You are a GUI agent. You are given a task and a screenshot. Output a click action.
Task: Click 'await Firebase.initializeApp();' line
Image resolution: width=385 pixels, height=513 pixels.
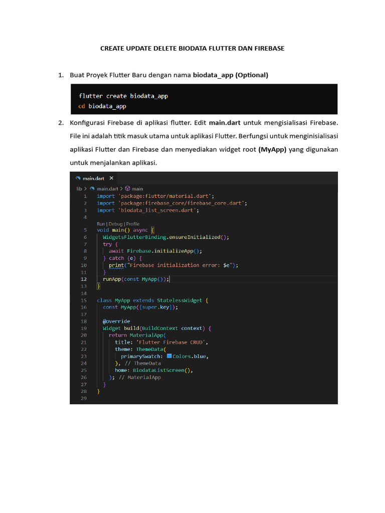(155, 251)
